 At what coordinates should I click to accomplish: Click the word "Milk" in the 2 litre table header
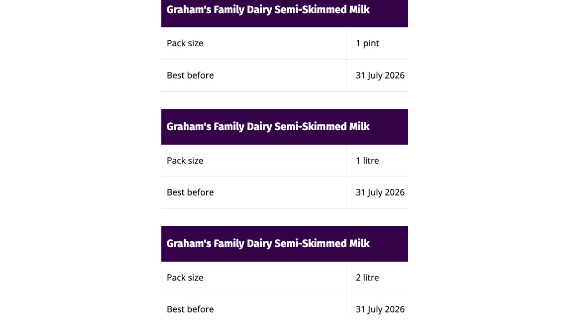pyautogui.click(x=359, y=243)
